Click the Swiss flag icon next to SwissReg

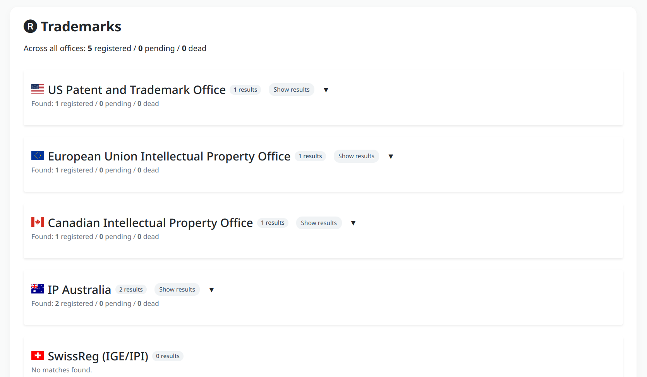[38, 355]
